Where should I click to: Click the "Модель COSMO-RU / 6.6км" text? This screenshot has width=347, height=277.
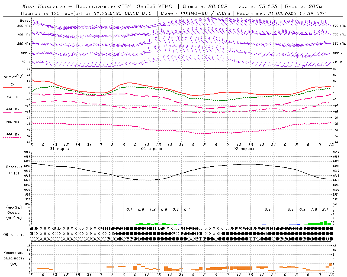195,13
